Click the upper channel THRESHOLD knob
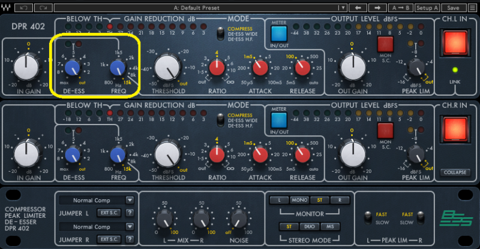This screenshot has height=249, width=480. tap(169, 66)
